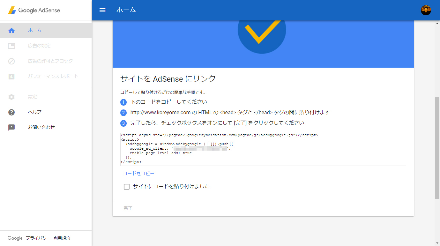This screenshot has height=246, width=440.
Task: Click the コピーして貼り付けるだけの簡単な手順です text
Action: click(x=163, y=93)
